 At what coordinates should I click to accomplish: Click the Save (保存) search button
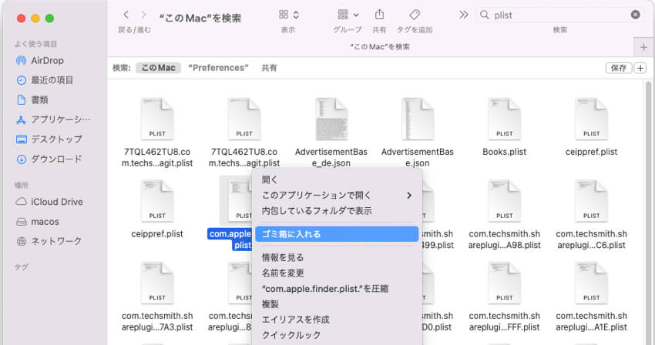tap(619, 68)
